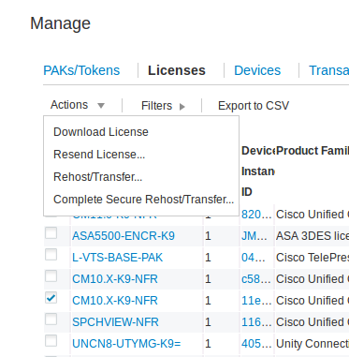Click the Unity Connection product family cell
This screenshot has width=349, height=357.
point(313,344)
